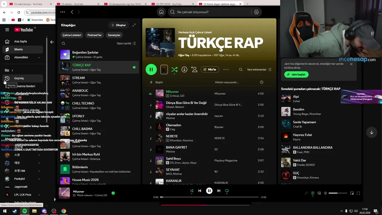Toggle shuffle in the bottom player bar

coord(192,191)
